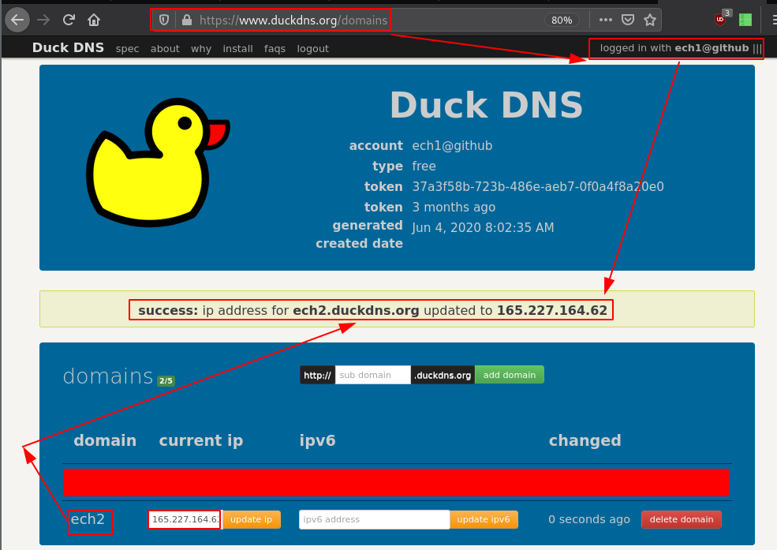777x550 pixels.
Task: Click the 'logged in with ech1@github' text
Action: (674, 48)
